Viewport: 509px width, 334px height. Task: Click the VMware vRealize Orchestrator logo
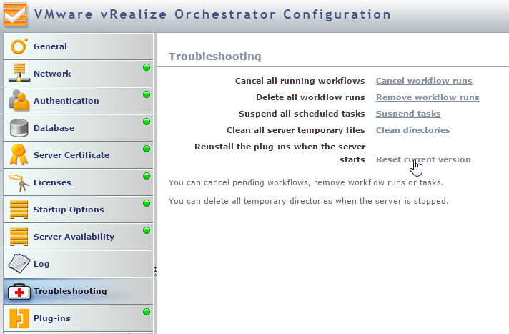coord(14,14)
